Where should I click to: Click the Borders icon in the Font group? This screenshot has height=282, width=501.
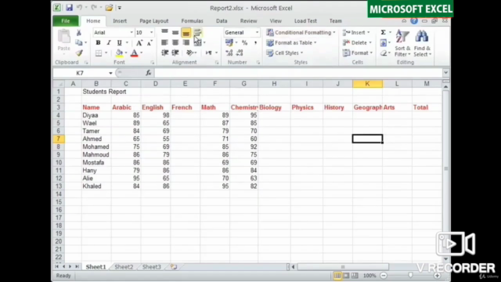point(99,53)
